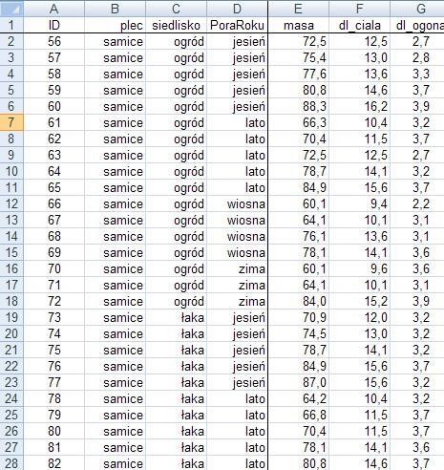Select the cell with ID 70

53,268
